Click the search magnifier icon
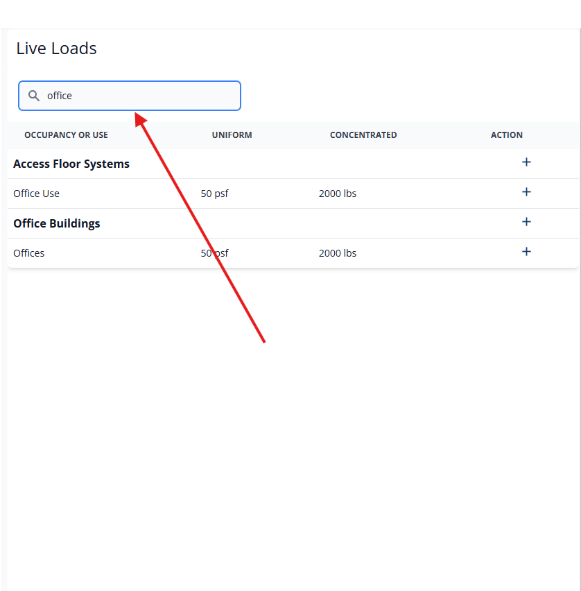Viewport: 581px width, 591px height. point(33,95)
